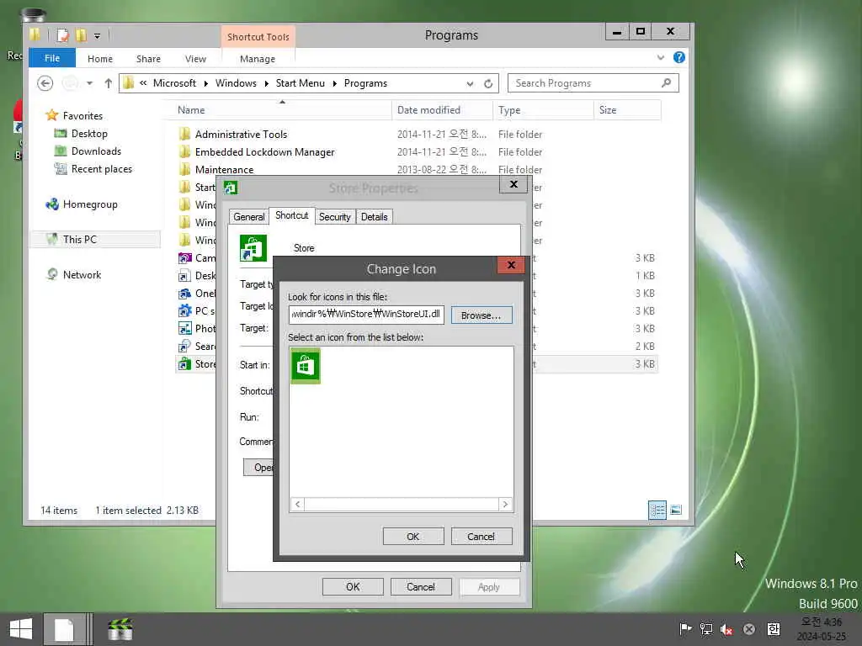862x646 pixels.
Task: Select Shortcut tab in Store Properties
Action: pos(292,215)
